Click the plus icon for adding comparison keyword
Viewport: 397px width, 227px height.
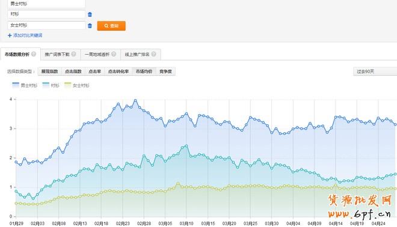[x=10, y=35]
